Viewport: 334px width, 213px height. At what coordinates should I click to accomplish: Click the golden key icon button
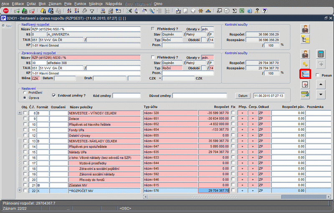(305, 64)
